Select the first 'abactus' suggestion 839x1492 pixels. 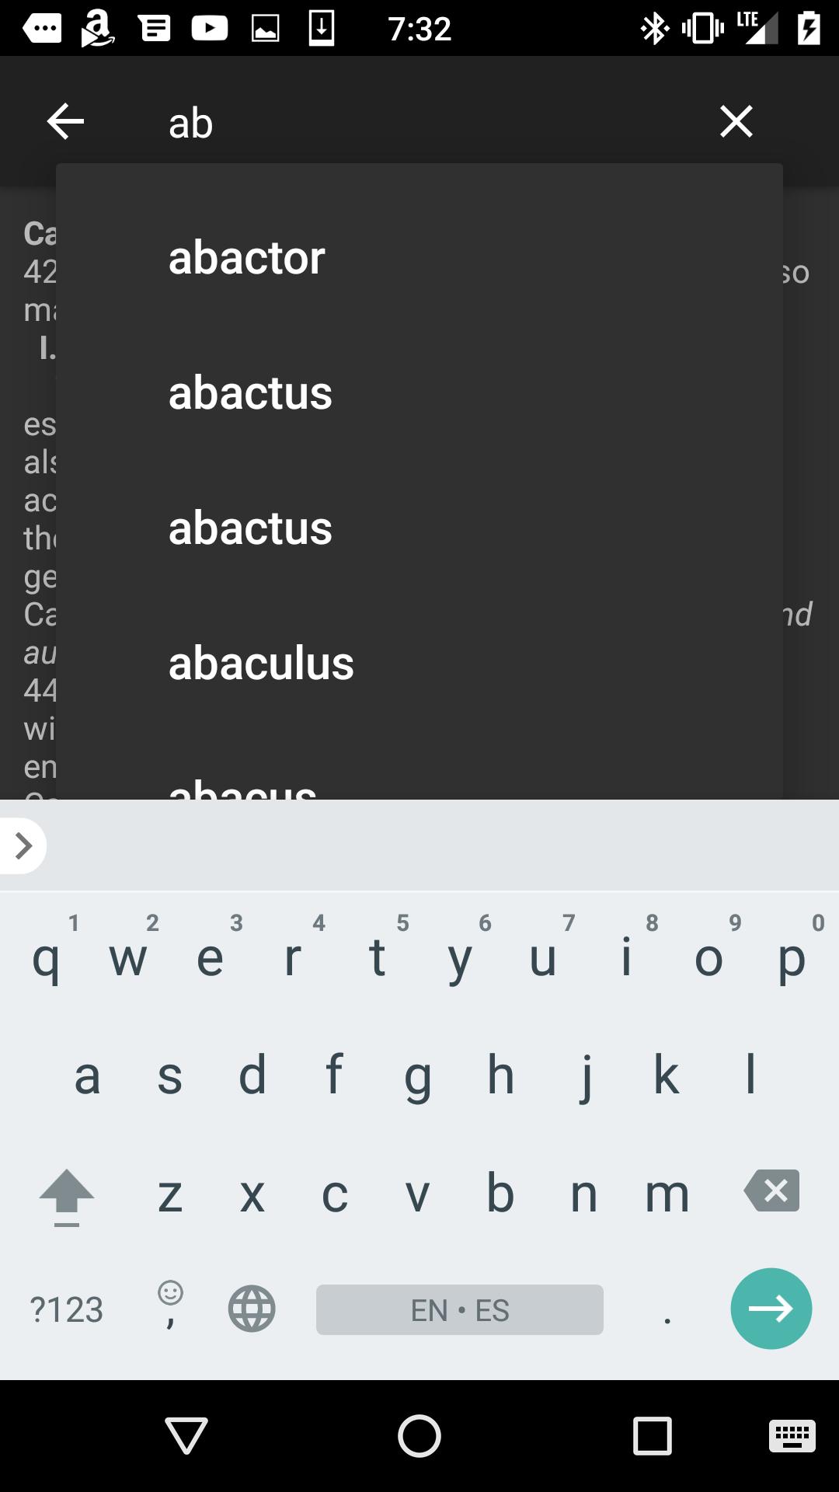point(419,392)
